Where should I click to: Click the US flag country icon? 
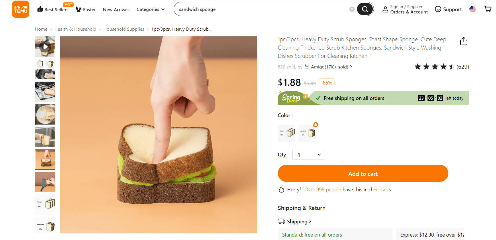point(473,9)
